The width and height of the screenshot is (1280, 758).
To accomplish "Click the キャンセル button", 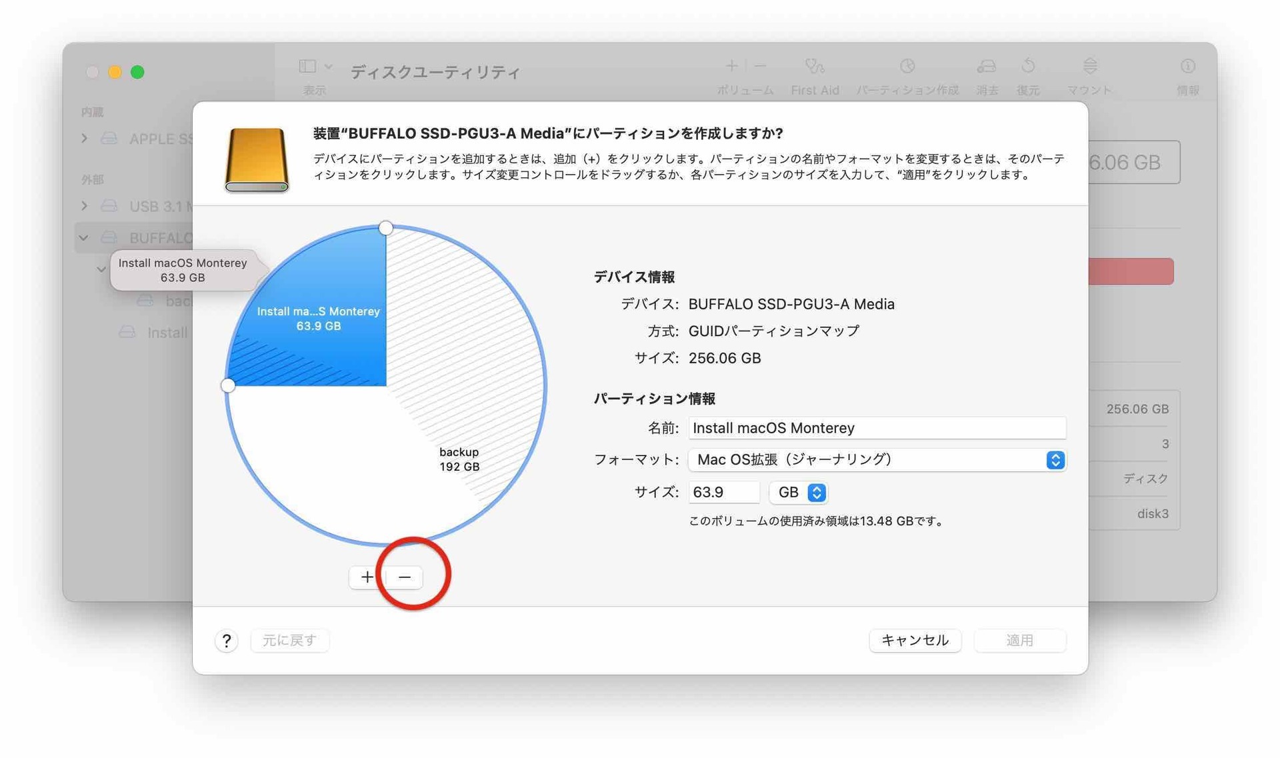I will click(x=915, y=641).
